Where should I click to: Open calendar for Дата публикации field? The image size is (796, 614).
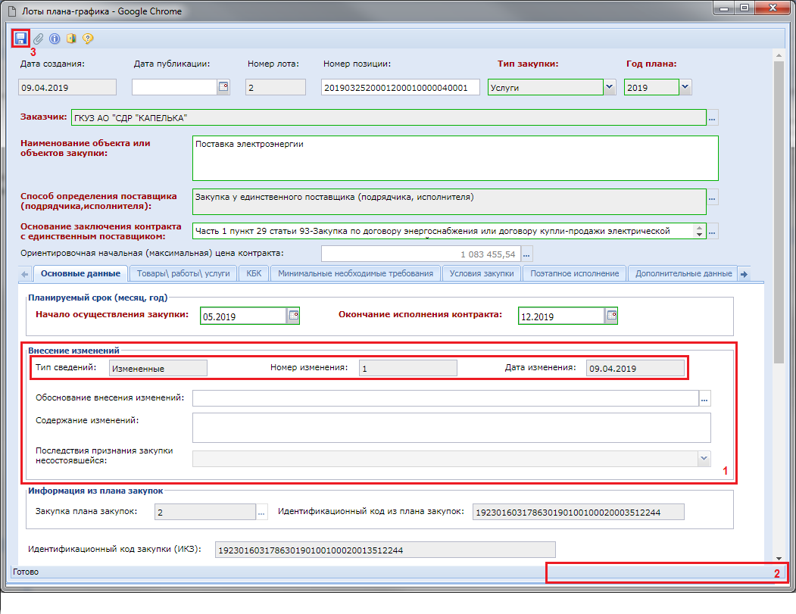tap(223, 87)
